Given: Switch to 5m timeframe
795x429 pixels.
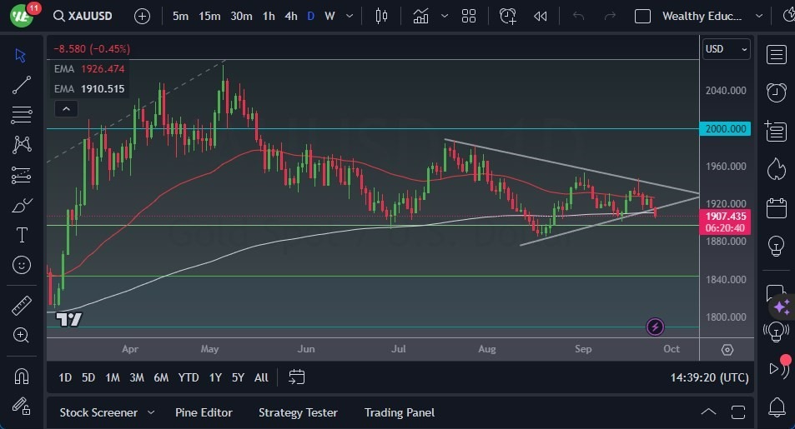Looking at the screenshot, I should point(180,16).
